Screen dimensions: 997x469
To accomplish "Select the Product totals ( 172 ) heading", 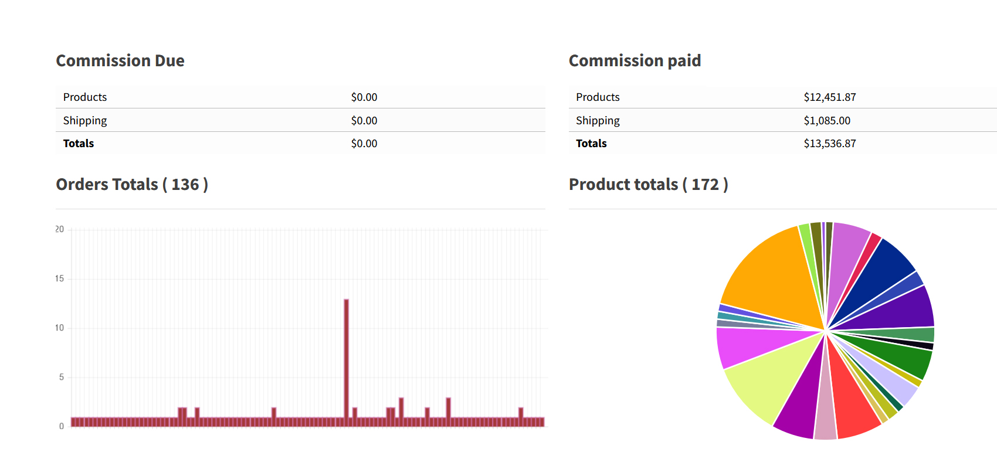I will click(648, 185).
